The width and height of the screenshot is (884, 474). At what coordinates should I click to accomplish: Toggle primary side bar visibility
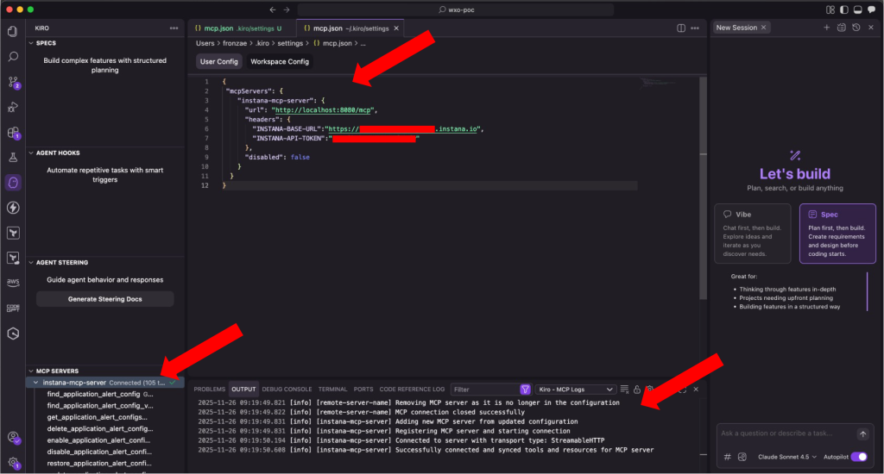(x=844, y=9)
